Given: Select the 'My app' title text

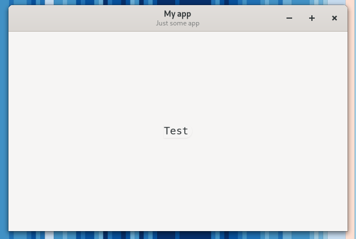Looking at the screenshot, I should pyautogui.click(x=177, y=14).
